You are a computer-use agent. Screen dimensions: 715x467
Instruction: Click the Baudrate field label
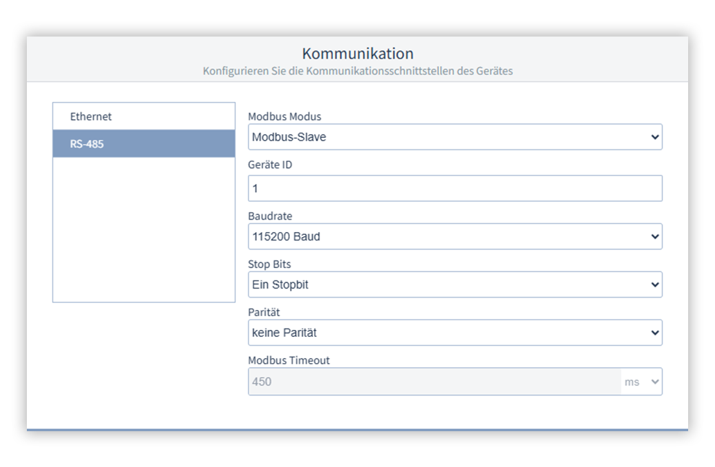click(x=270, y=216)
